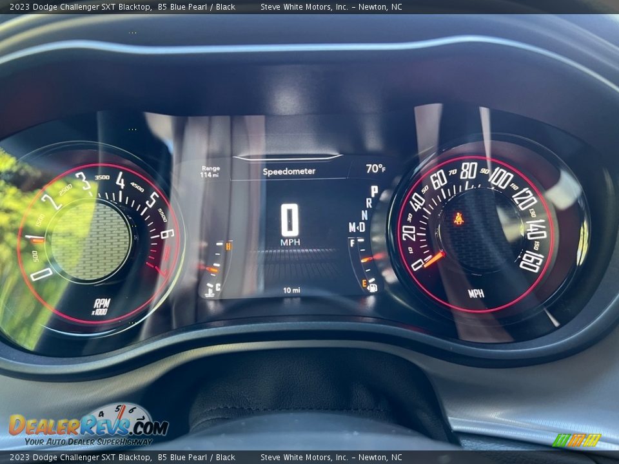Click the '2' on the tachometer

(52, 202)
